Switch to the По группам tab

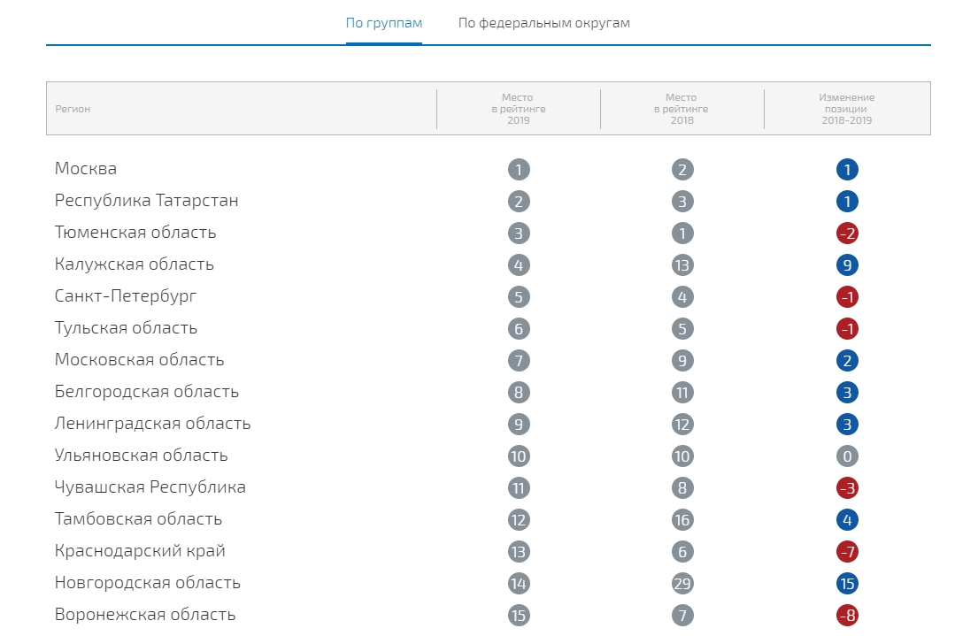pos(384,23)
